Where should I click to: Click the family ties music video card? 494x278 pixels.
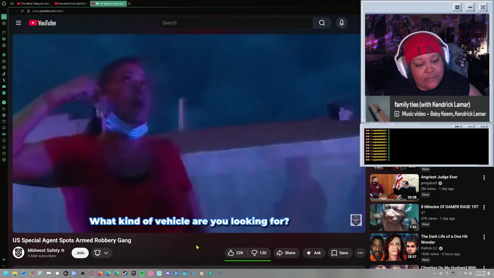[x=427, y=109]
